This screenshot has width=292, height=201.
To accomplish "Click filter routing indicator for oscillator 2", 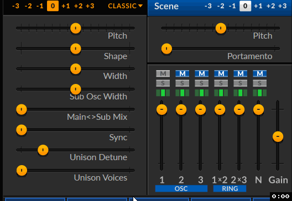I will (x=182, y=93).
